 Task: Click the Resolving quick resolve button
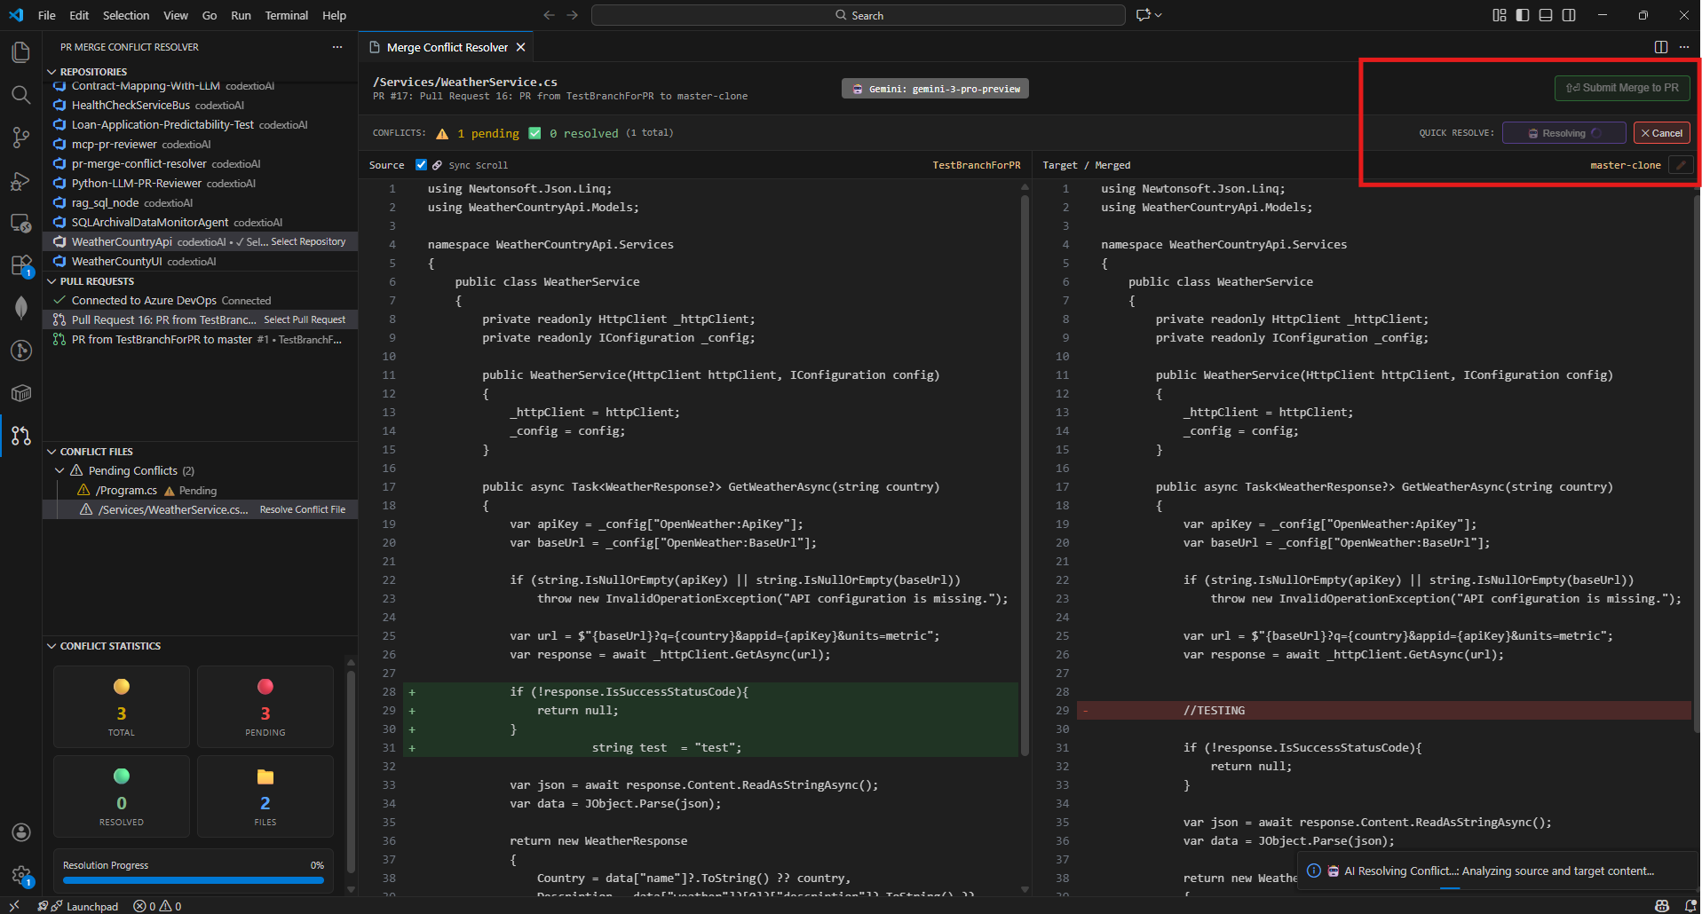1563,133
